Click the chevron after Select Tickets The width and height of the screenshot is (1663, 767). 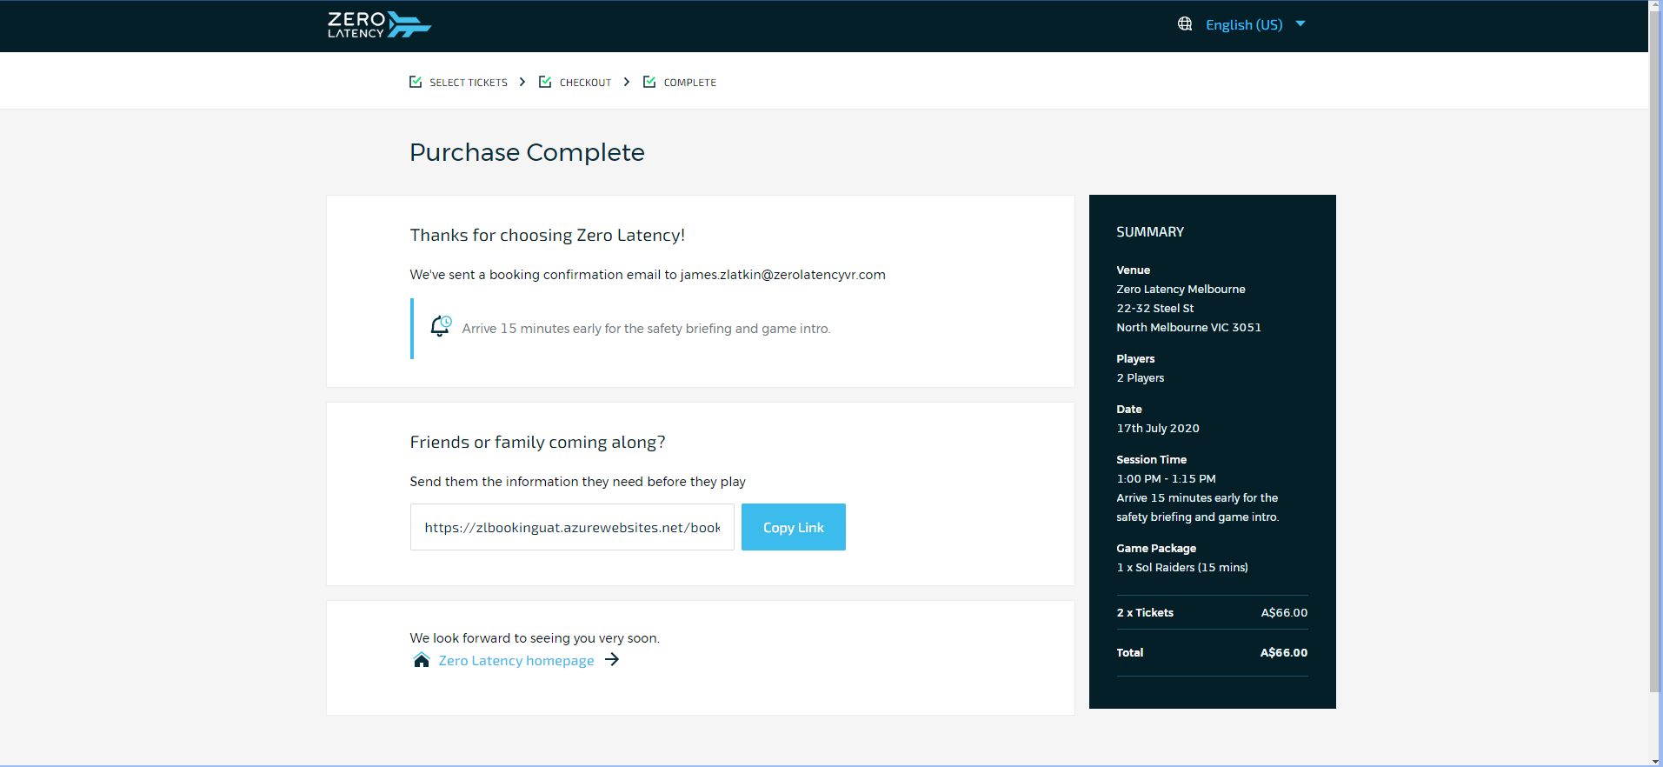[522, 82]
